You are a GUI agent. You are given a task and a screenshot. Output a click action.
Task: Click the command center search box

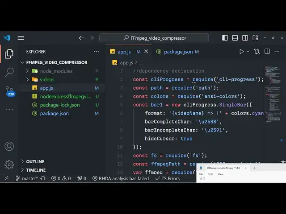point(154,38)
